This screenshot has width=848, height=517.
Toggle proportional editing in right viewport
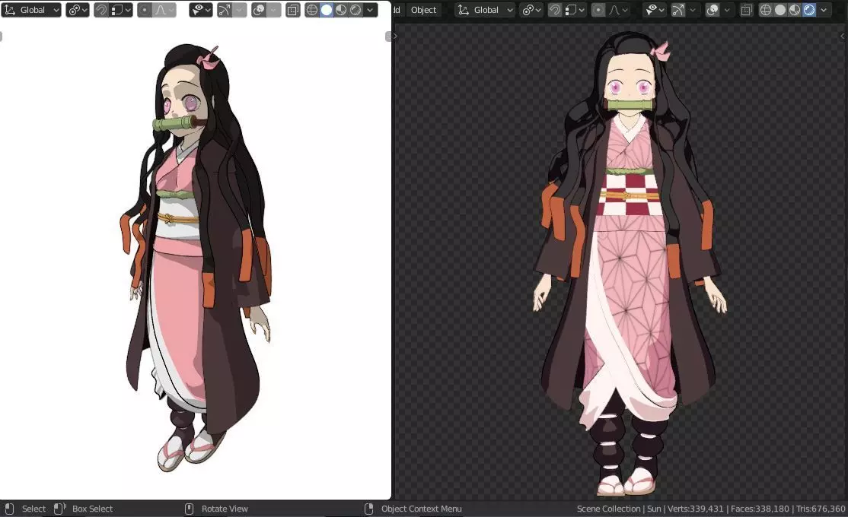click(x=598, y=10)
